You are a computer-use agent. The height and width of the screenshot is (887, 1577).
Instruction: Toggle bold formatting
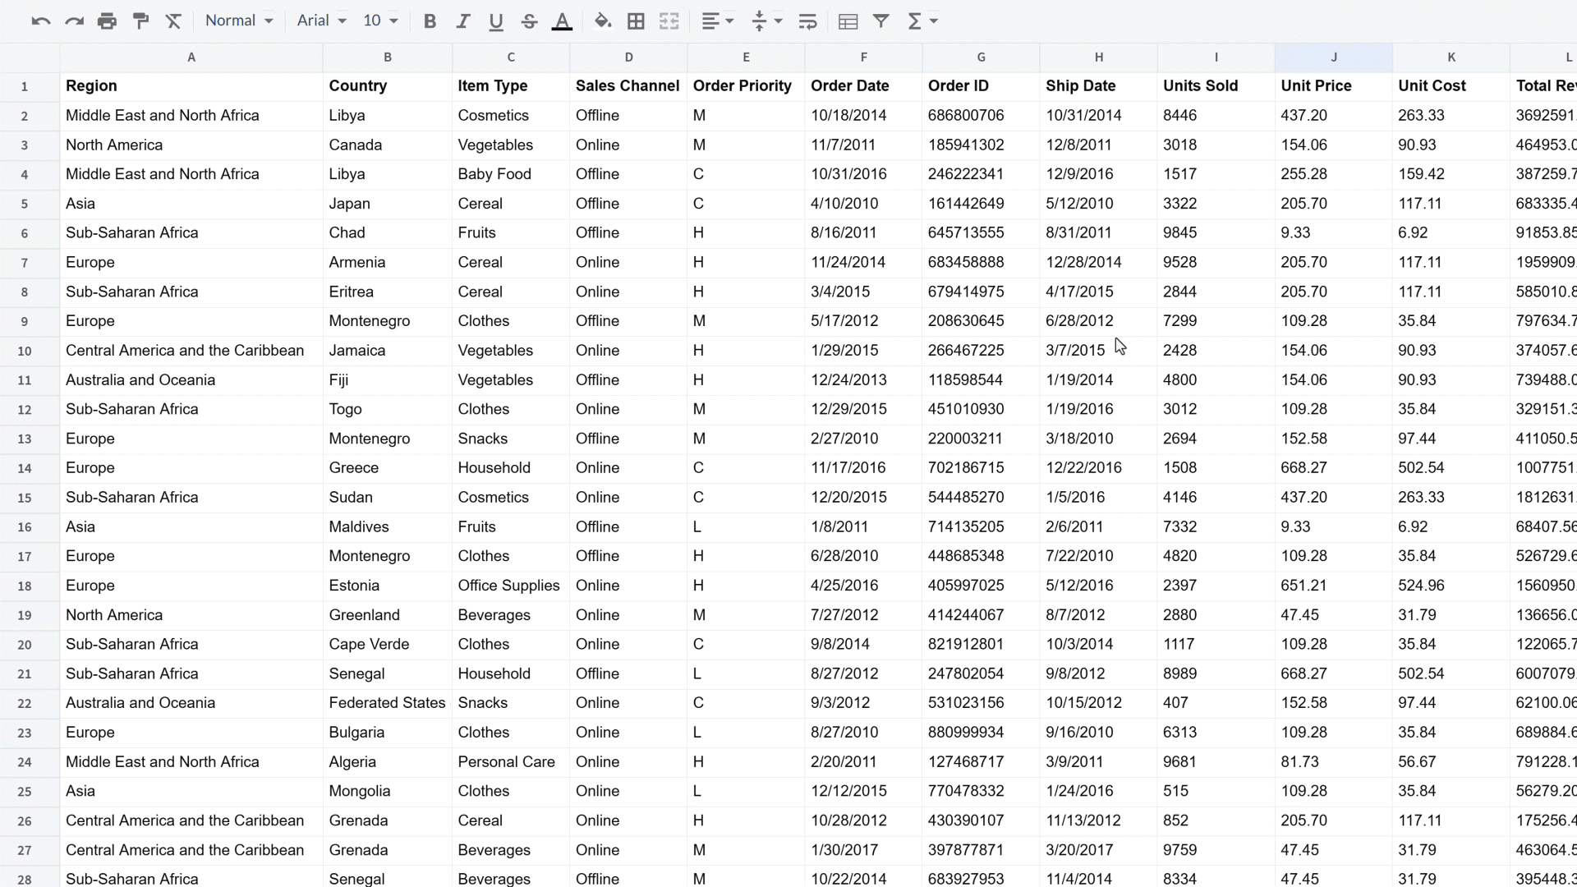[430, 21]
